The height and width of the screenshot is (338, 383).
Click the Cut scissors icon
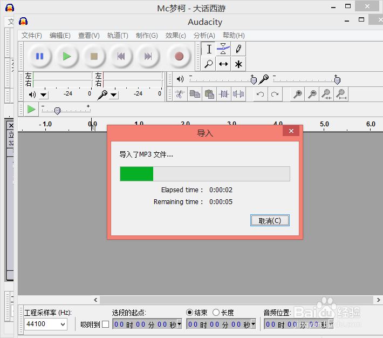coord(180,94)
